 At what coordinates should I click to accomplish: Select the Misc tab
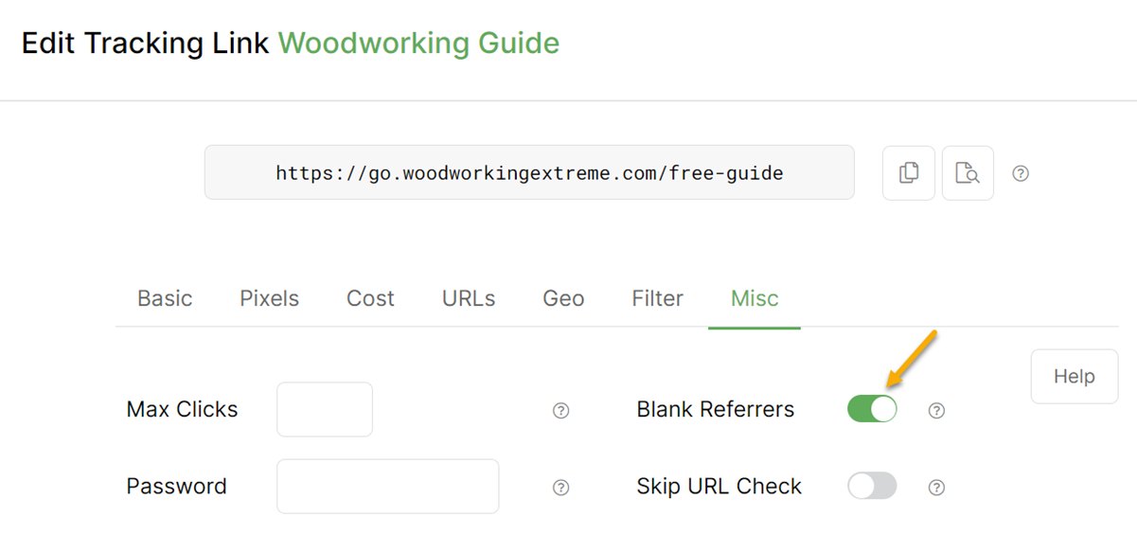click(755, 298)
